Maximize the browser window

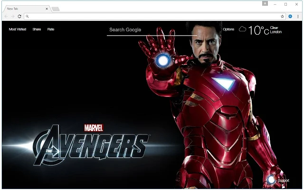click(x=285, y=4)
